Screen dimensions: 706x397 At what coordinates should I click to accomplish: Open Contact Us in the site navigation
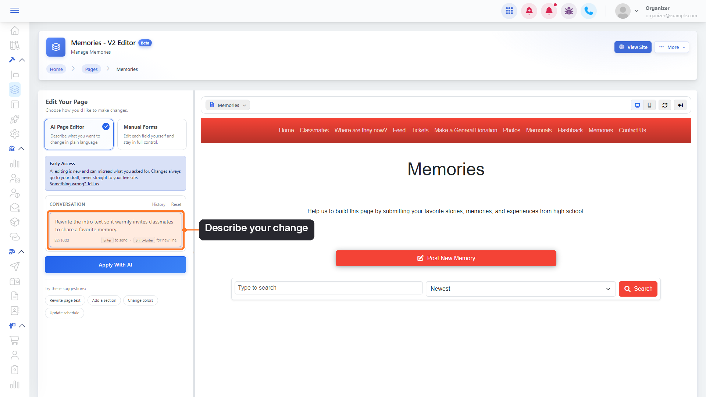point(632,130)
